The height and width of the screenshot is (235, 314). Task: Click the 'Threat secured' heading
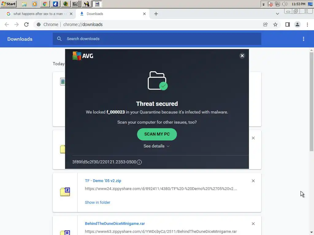tap(157, 104)
